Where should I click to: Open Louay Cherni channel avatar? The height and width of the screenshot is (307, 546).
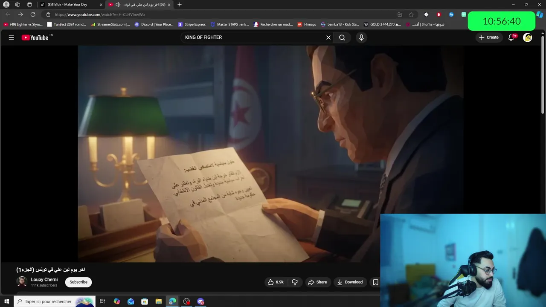22,282
